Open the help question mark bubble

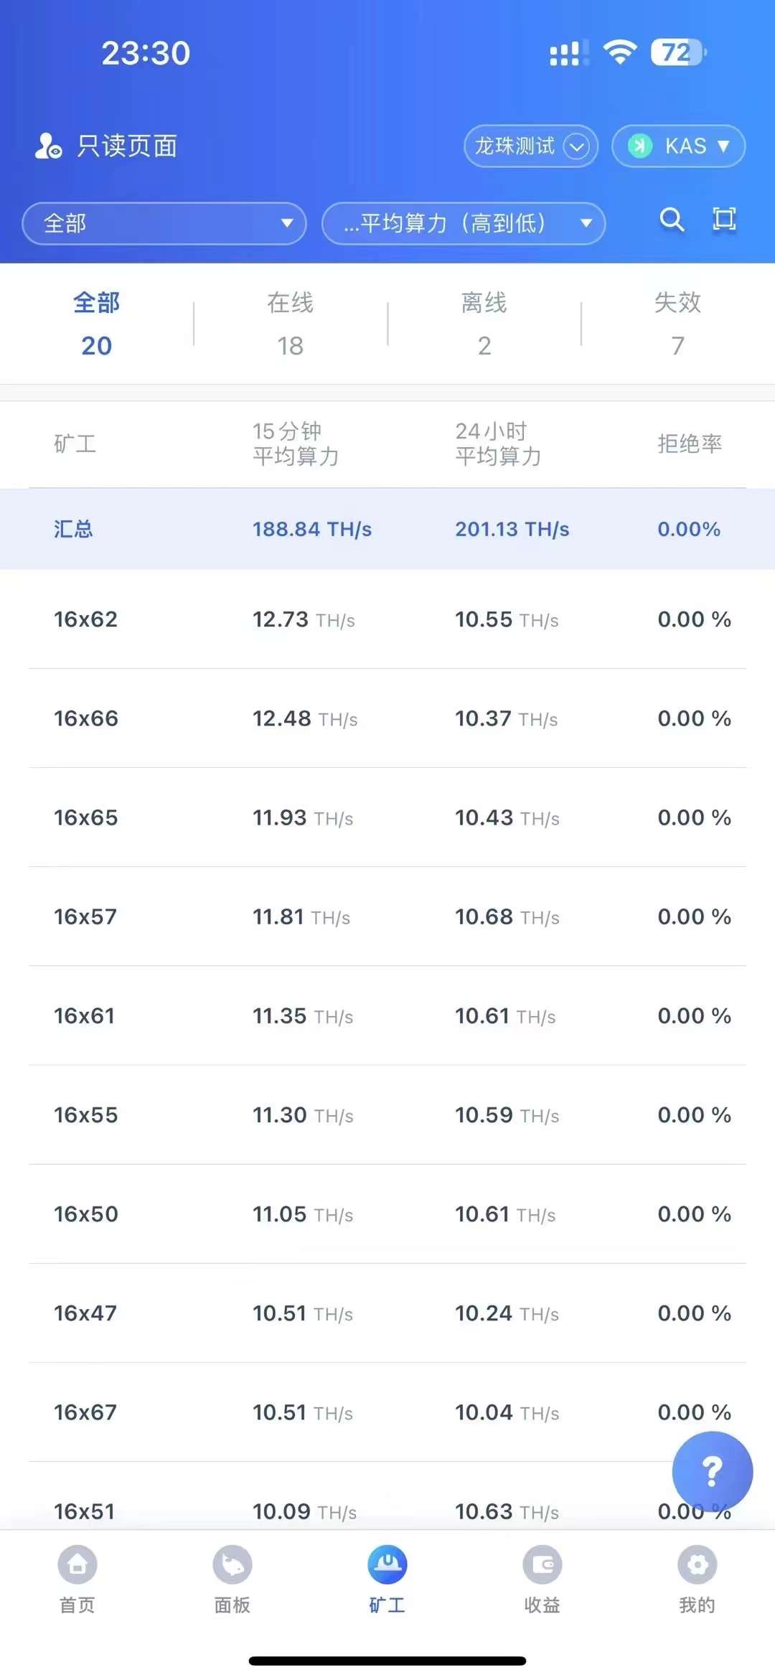click(x=712, y=1471)
